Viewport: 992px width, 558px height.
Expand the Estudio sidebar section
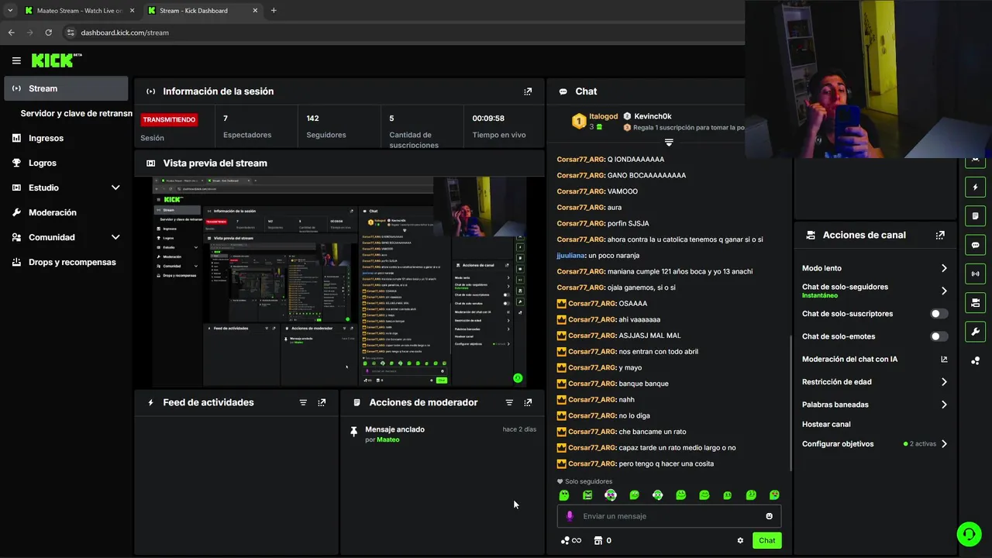tap(115, 188)
